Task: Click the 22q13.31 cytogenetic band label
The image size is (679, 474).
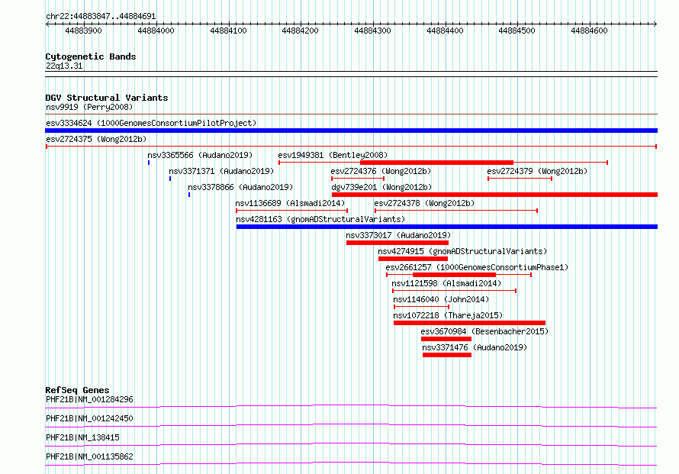Action: click(64, 66)
